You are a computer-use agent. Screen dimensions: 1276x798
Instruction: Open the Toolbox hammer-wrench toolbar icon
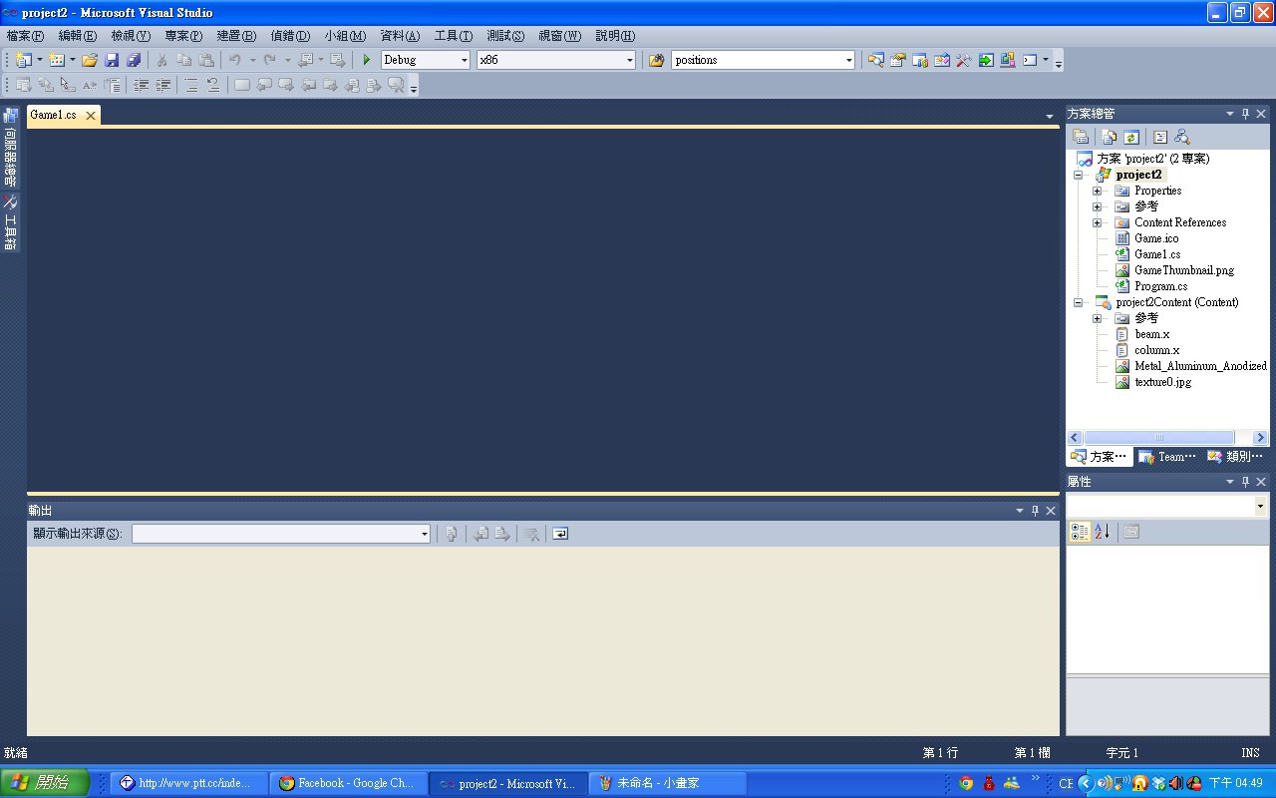963,60
